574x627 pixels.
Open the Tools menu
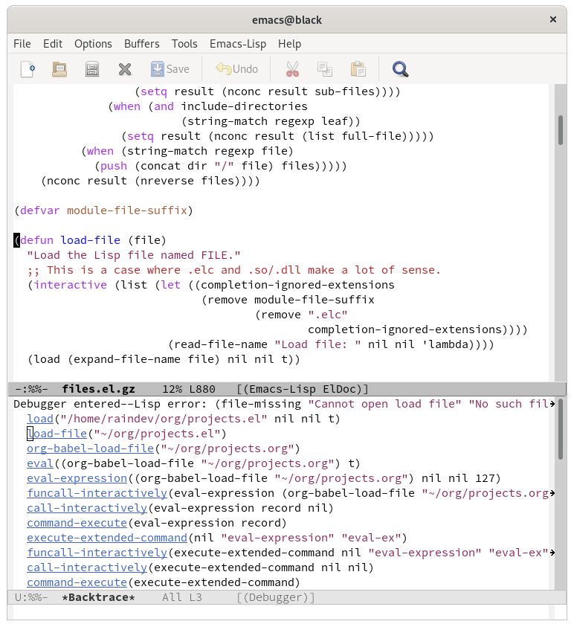coord(184,44)
